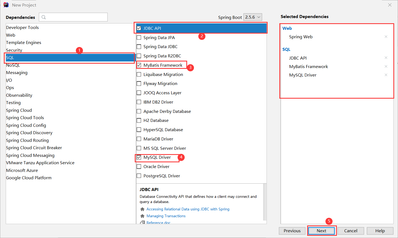This screenshot has height=238, width=398.
Task: Select the Spring Cloud Config category
Action: click(26, 125)
